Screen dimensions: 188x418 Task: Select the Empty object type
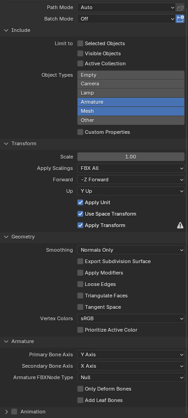click(x=131, y=75)
